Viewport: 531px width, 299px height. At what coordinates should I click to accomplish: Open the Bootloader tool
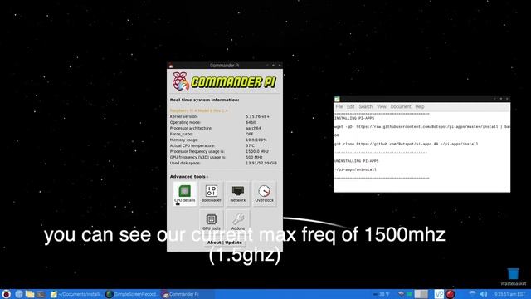click(x=212, y=194)
